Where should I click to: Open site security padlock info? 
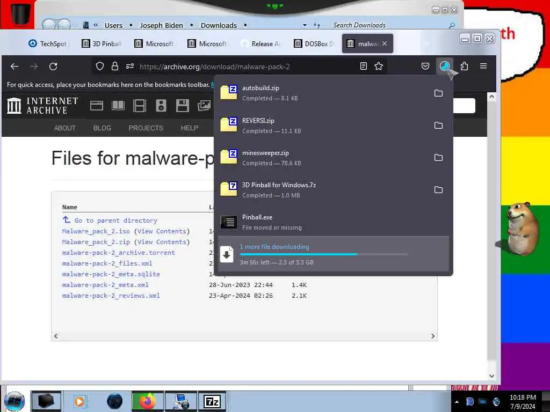(115, 66)
